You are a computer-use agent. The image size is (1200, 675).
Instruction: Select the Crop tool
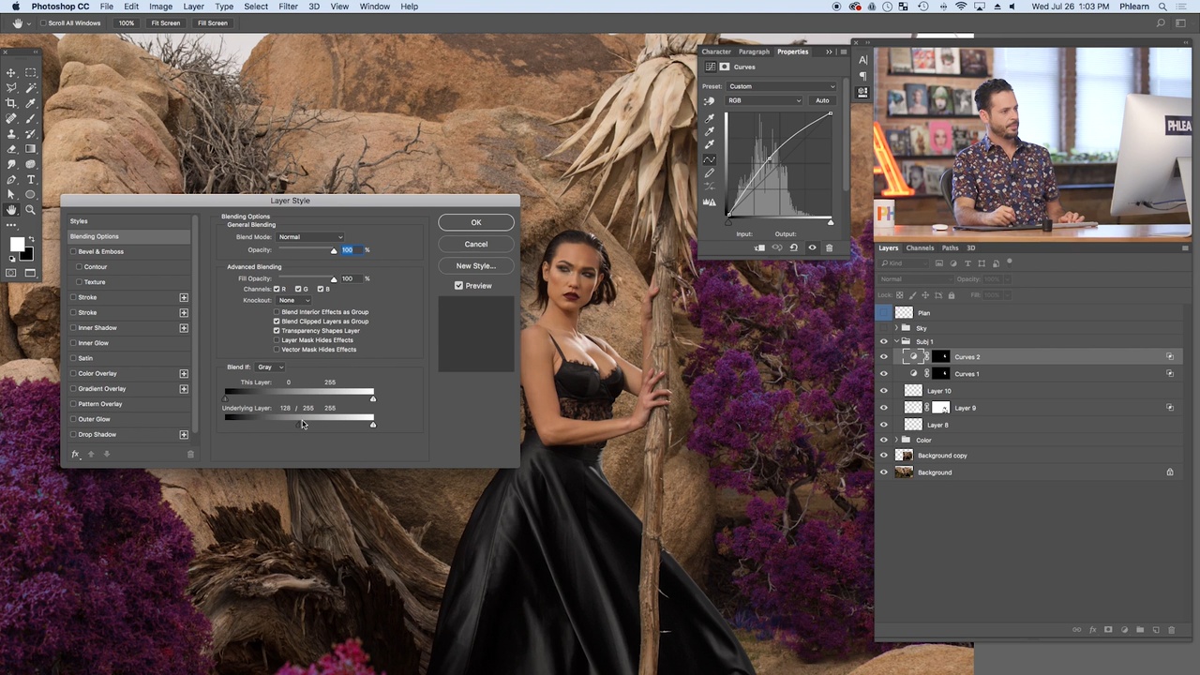click(x=11, y=103)
